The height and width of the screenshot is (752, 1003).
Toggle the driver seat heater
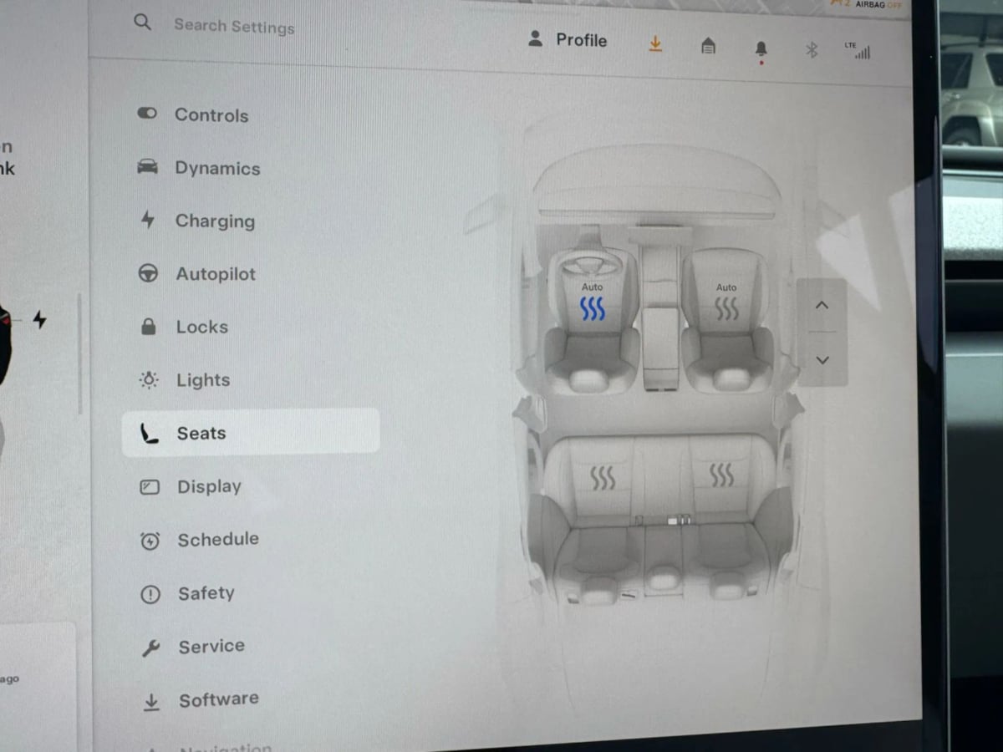[592, 309]
